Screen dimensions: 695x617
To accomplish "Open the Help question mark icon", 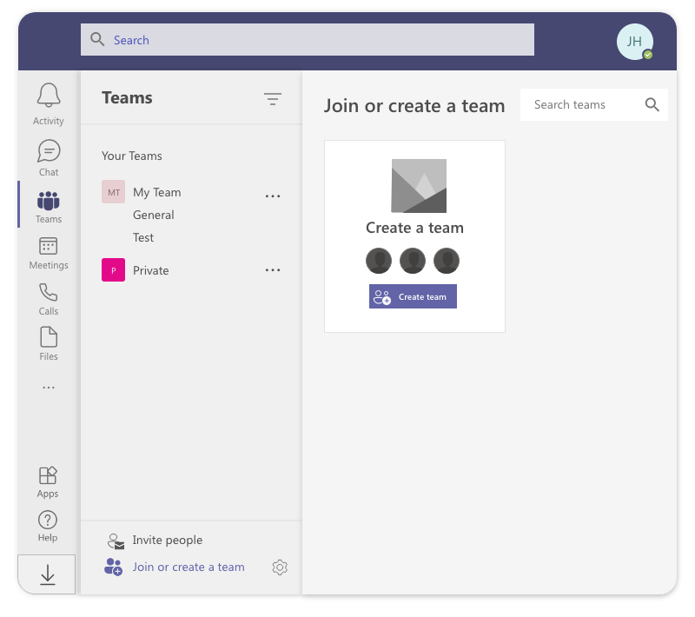I will (48, 520).
